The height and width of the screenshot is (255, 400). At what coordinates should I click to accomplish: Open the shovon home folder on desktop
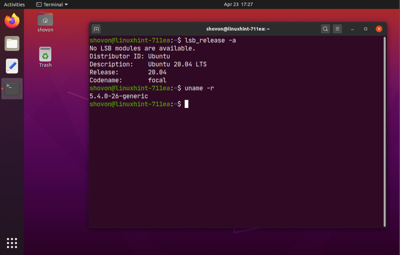(x=45, y=19)
